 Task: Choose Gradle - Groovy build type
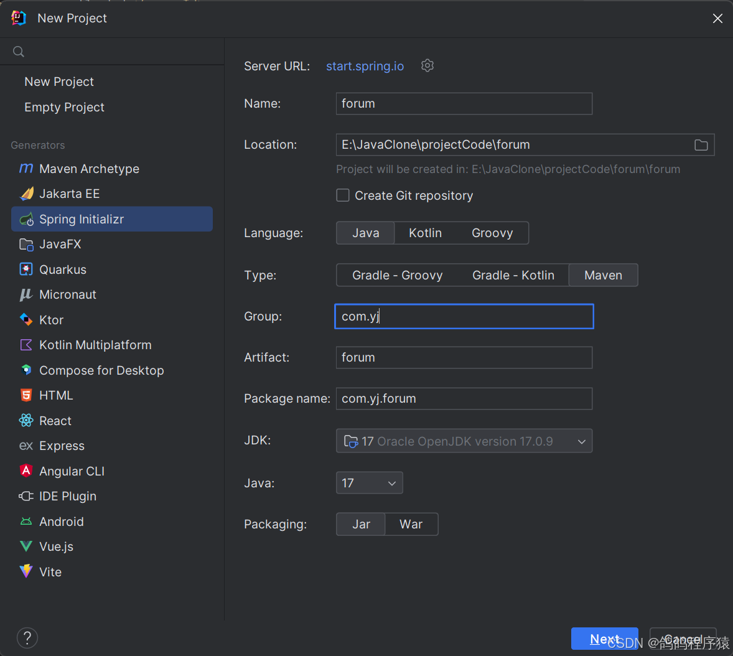click(x=398, y=275)
